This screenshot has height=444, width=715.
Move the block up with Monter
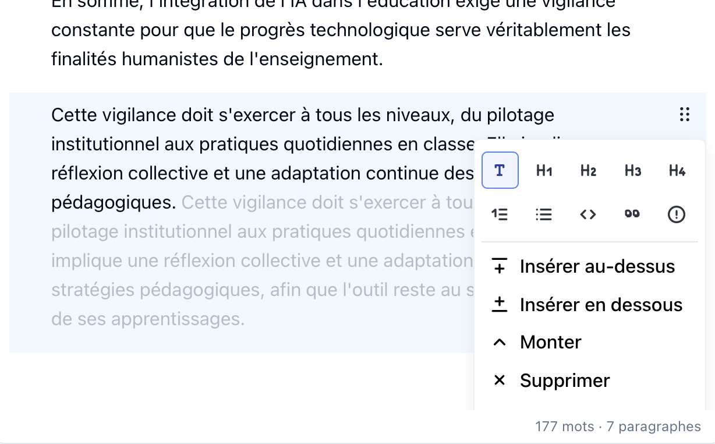click(550, 342)
